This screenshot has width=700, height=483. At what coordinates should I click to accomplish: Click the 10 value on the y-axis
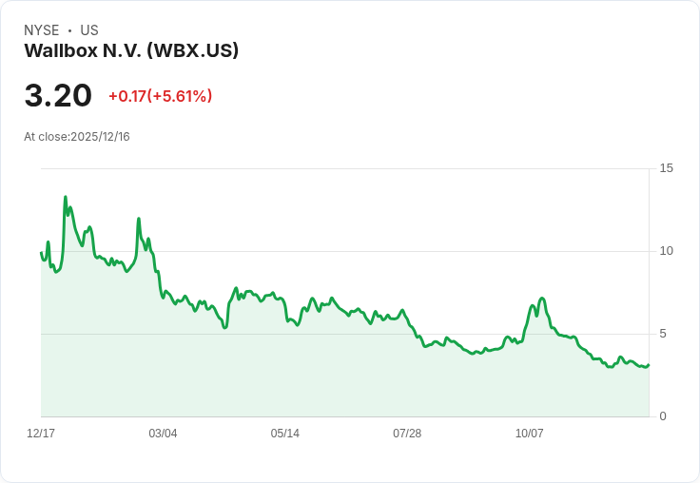667,251
